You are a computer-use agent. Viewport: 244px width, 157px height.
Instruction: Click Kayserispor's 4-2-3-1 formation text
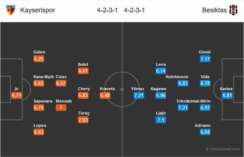tap(107, 10)
